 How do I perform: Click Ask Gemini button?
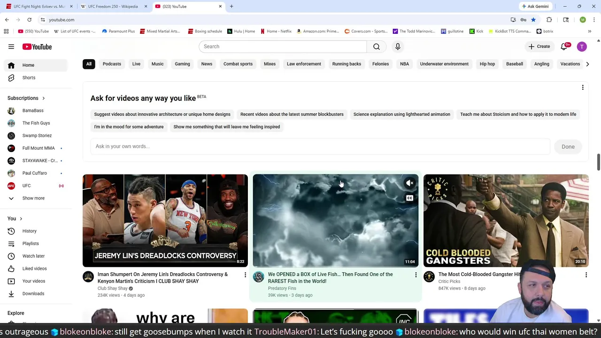pos(535,7)
